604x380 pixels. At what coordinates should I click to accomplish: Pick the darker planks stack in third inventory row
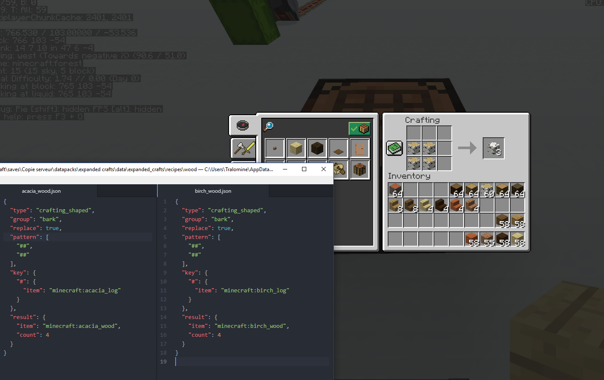coord(502,220)
